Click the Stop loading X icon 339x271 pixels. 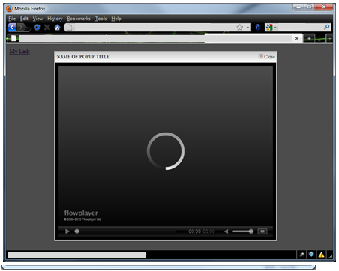(x=47, y=28)
